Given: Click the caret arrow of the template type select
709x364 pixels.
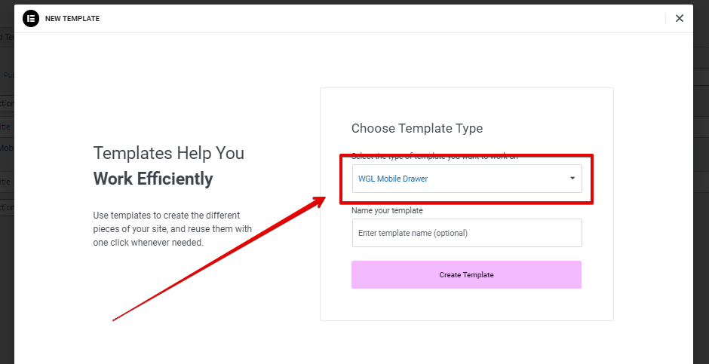Looking at the screenshot, I should 572,179.
